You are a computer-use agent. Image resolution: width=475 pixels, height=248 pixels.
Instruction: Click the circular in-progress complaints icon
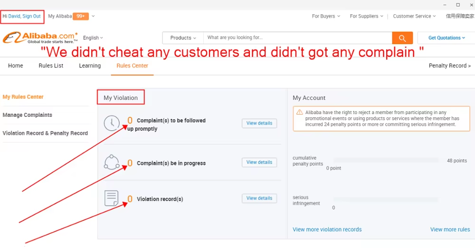click(x=112, y=162)
